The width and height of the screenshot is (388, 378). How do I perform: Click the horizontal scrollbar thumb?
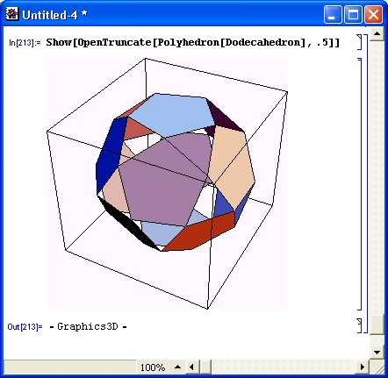(205, 367)
